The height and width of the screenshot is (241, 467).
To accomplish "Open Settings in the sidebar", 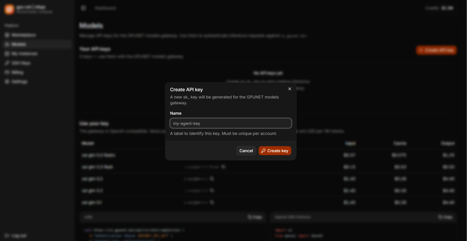I will 36,82.
